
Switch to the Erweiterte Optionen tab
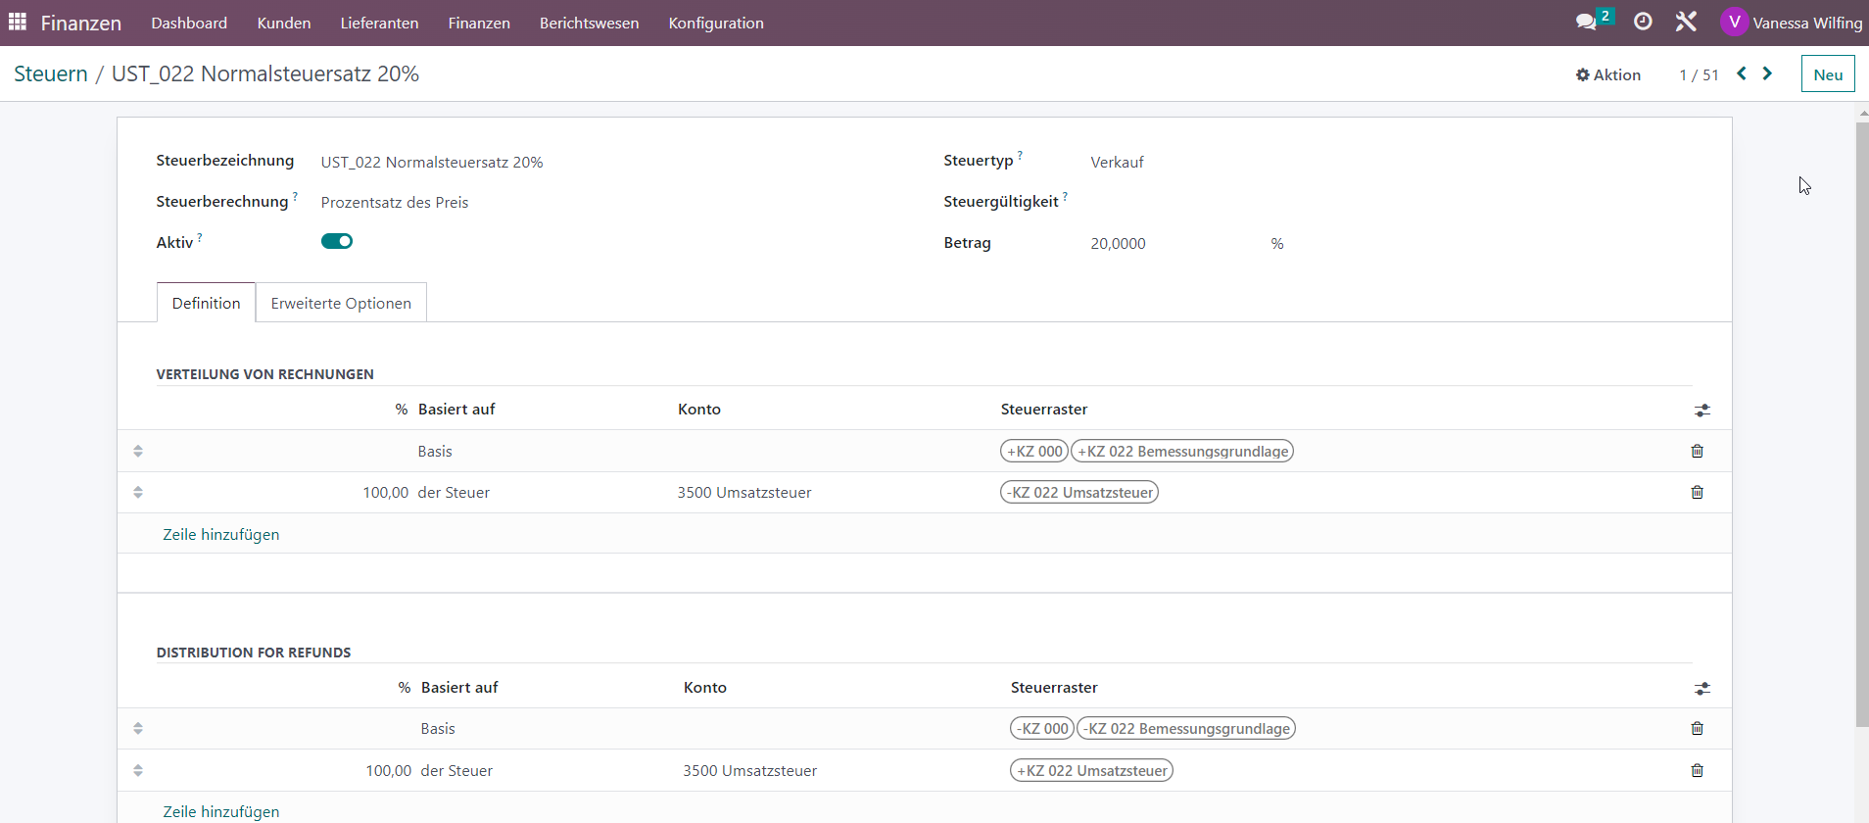(x=341, y=303)
